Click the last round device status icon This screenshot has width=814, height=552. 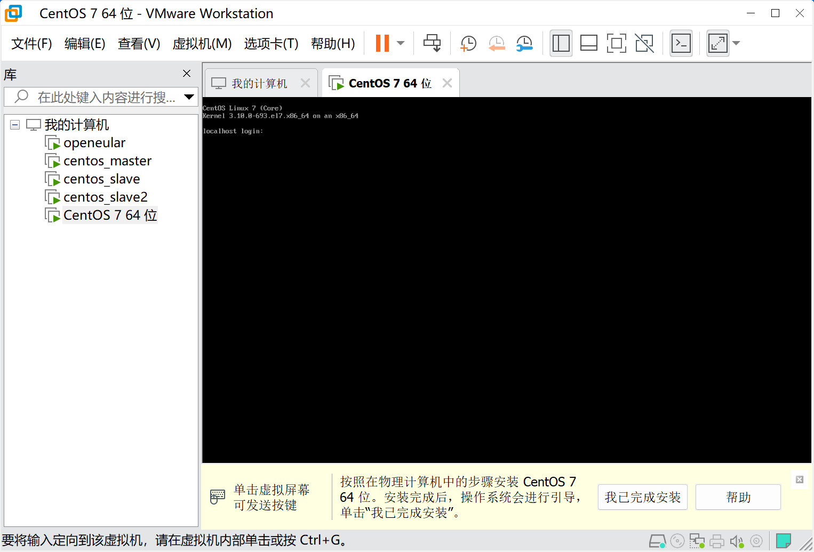[756, 541]
